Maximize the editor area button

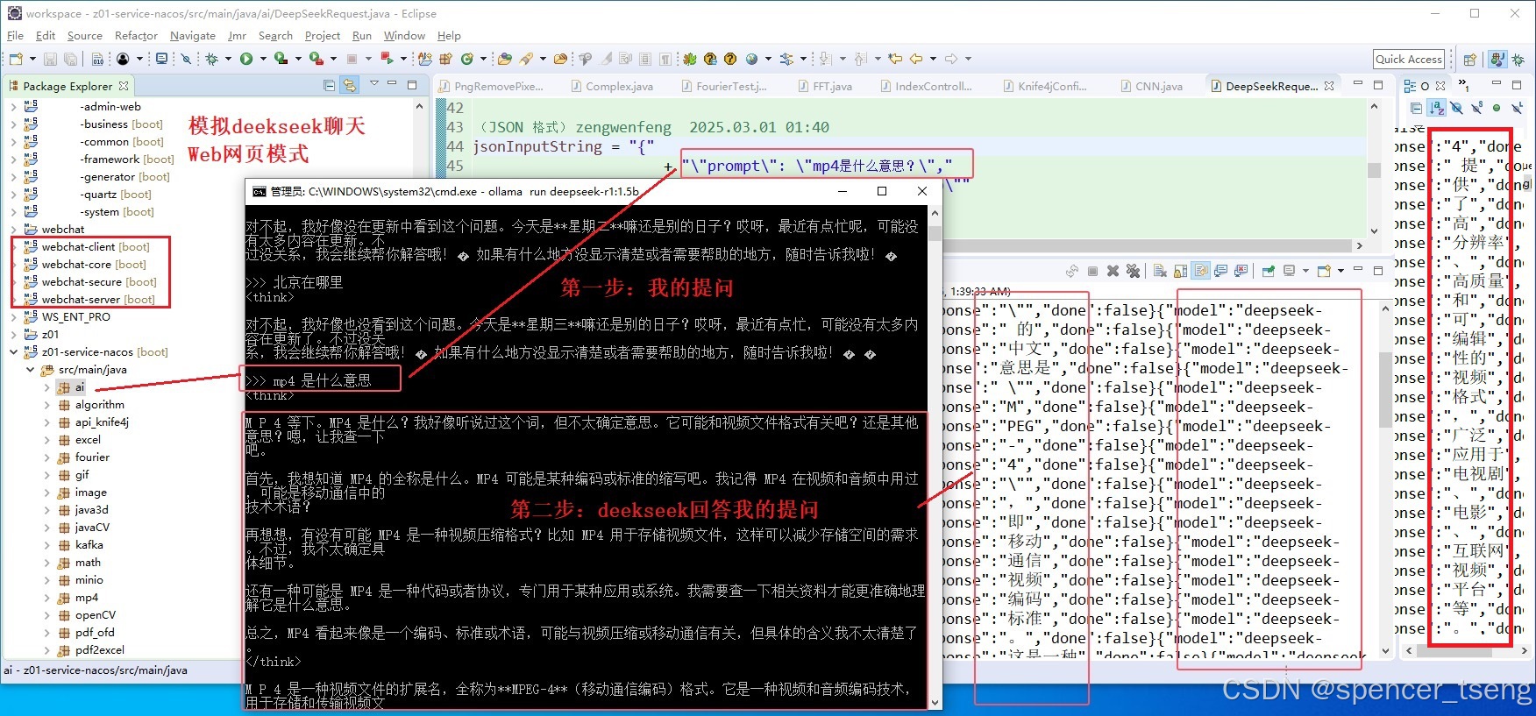pyautogui.click(x=1378, y=84)
